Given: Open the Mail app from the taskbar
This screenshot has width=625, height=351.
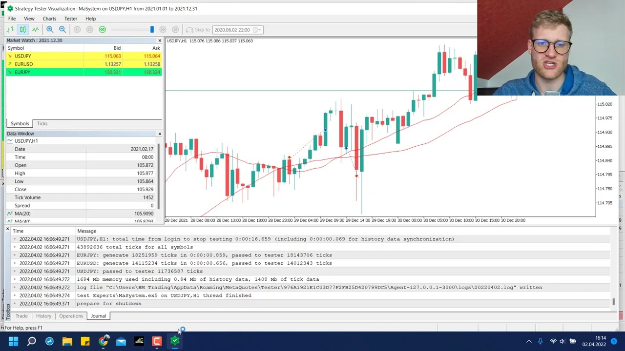Looking at the screenshot, I should pyautogui.click(x=121, y=341).
